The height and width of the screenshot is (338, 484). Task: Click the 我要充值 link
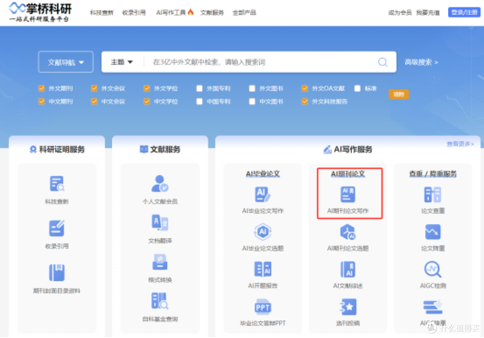pyautogui.click(x=428, y=13)
